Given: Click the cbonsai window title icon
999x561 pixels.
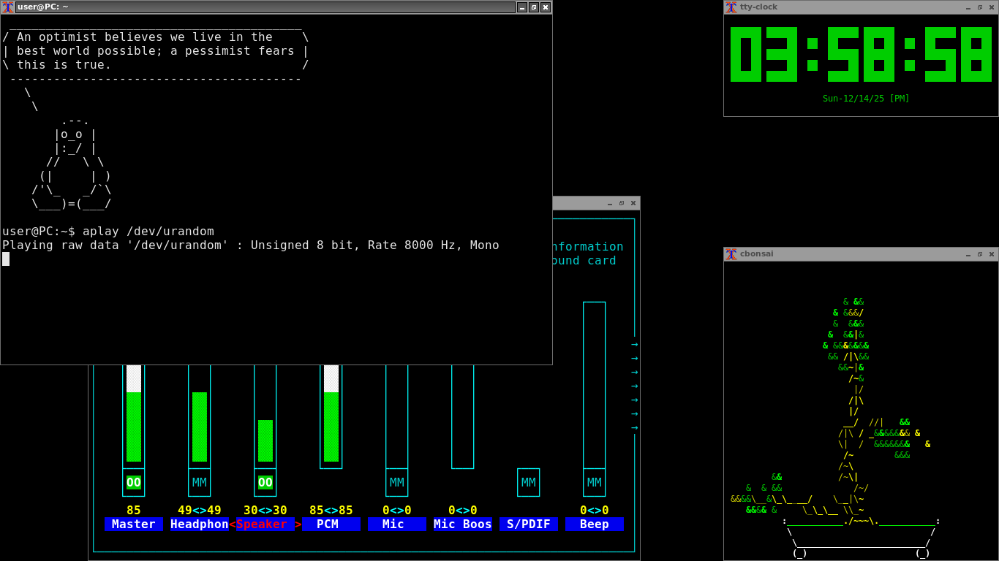Looking at the screenshot, I should [x=731, y=254].
